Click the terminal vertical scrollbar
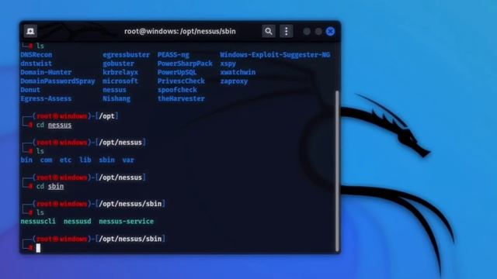The image size is (497, 279). point(337,170)
